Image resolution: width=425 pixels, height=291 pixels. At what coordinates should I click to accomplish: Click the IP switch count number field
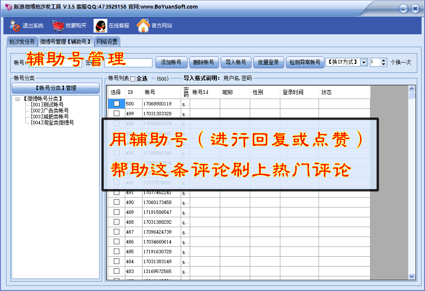375,62
